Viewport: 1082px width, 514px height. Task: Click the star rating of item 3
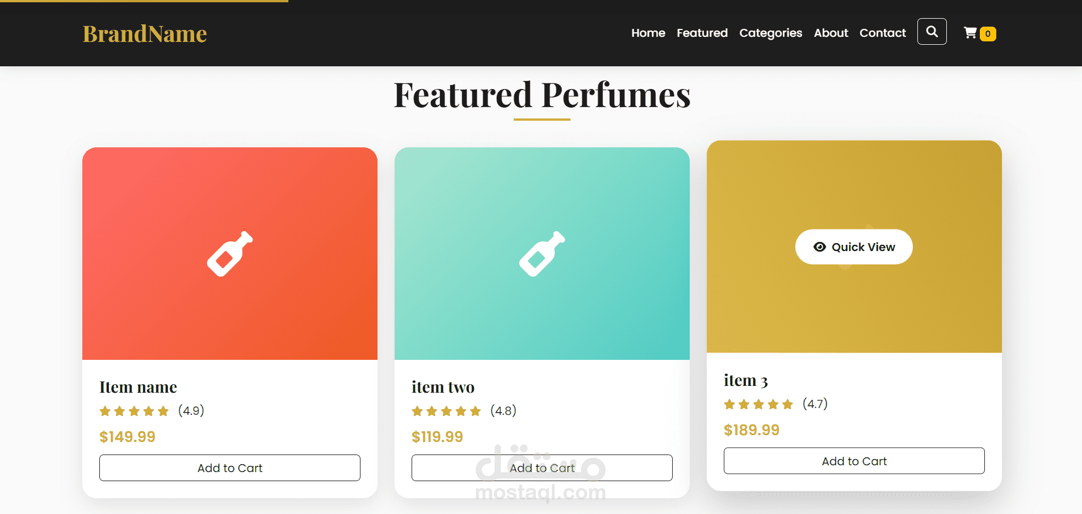pyautogui.click(x=758, y=404)
